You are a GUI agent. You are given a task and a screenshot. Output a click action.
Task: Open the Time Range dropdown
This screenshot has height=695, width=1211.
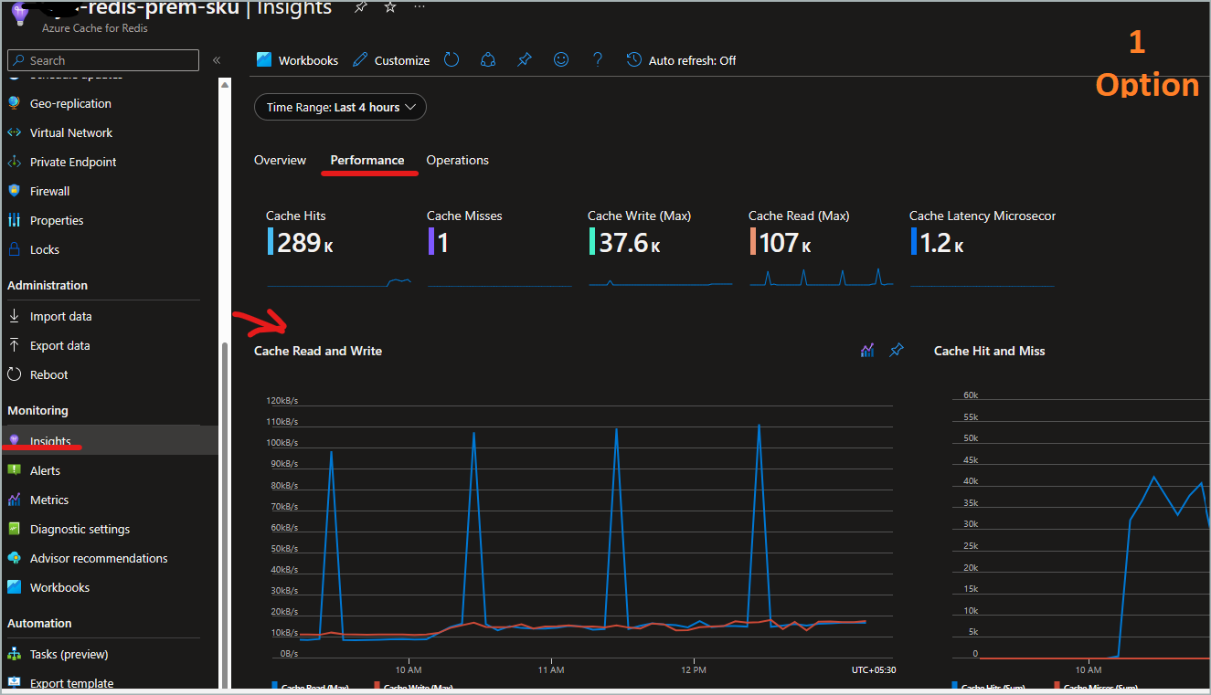[x=339, y=107]
